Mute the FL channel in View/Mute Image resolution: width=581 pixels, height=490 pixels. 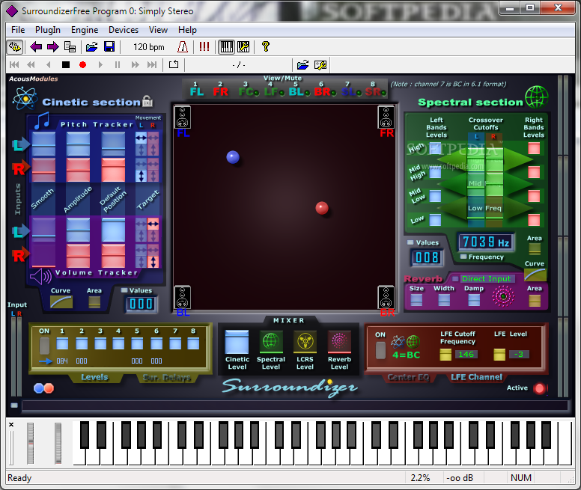point(196,91)
